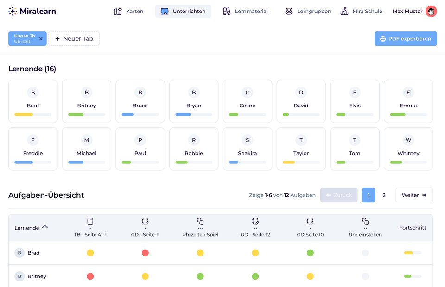445x287 pixels.
Task: Open Max Muster's profile avatar
Action: [431, 12]
